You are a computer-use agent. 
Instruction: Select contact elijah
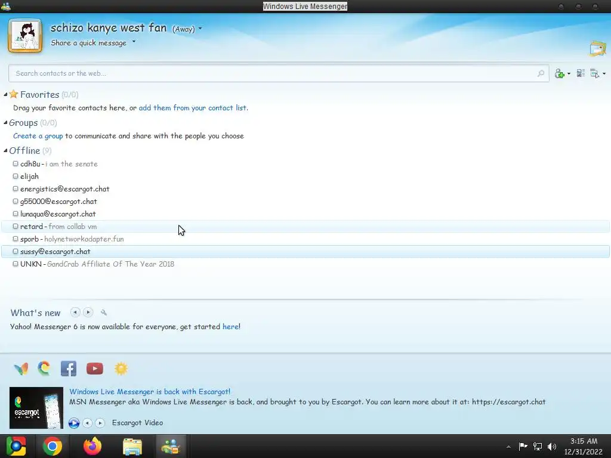[305, 177]
